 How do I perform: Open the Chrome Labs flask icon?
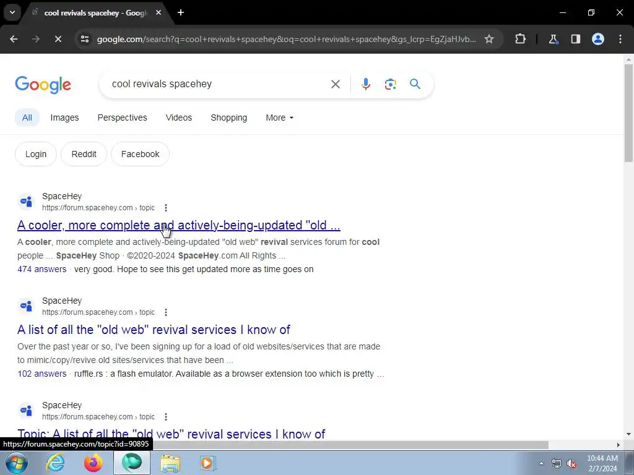coord(553,39)
